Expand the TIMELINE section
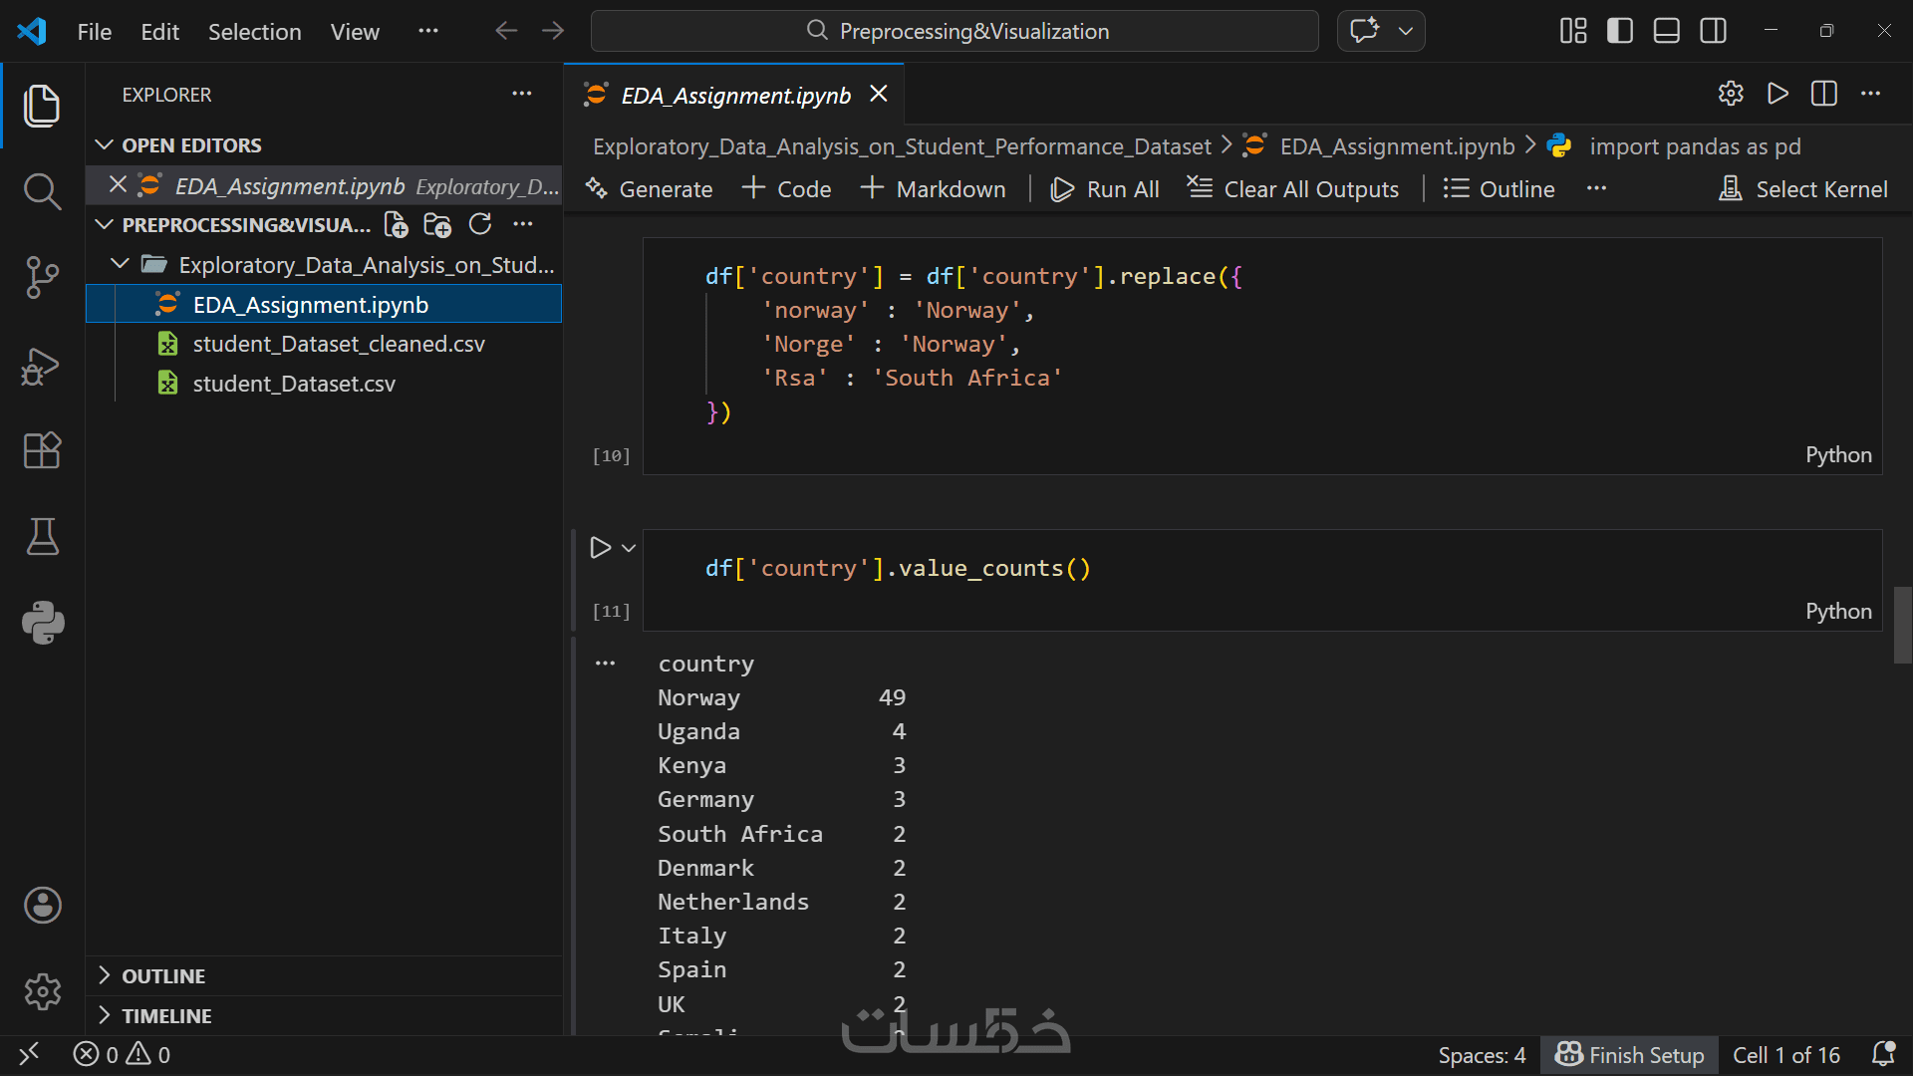The width and height of the screenshot is (1913, 1076). (166, 1016)
